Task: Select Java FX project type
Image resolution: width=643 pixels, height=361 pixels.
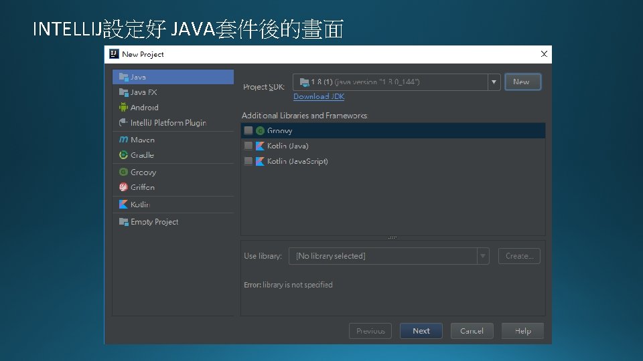Action: pyautogui.click(x=173, y=92)
